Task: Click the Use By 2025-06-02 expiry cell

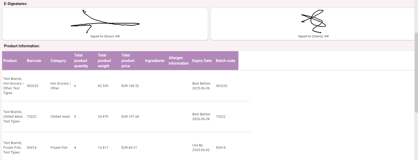Action: [x=201, y=148]
